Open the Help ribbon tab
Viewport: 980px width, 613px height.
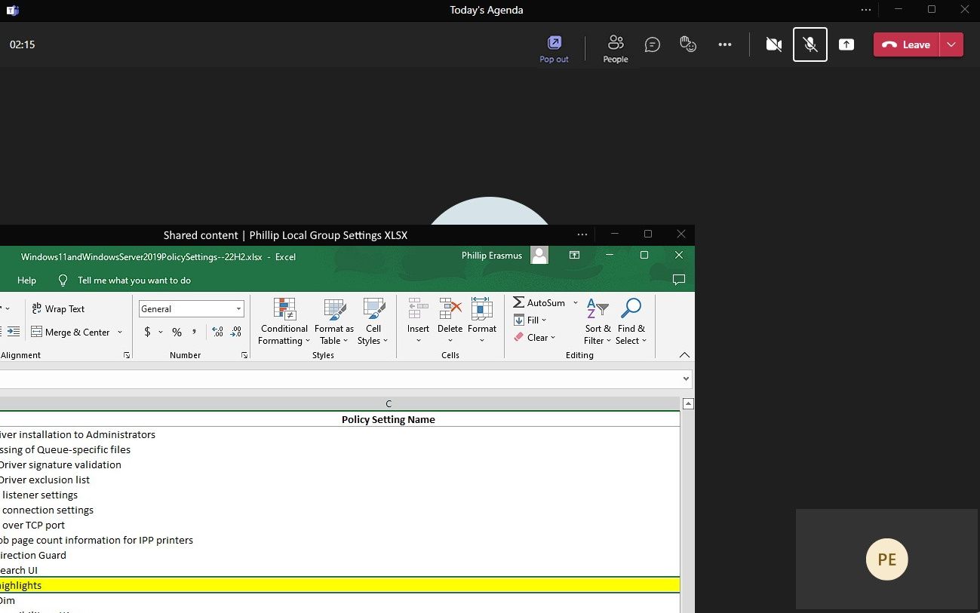click(26, 280)
